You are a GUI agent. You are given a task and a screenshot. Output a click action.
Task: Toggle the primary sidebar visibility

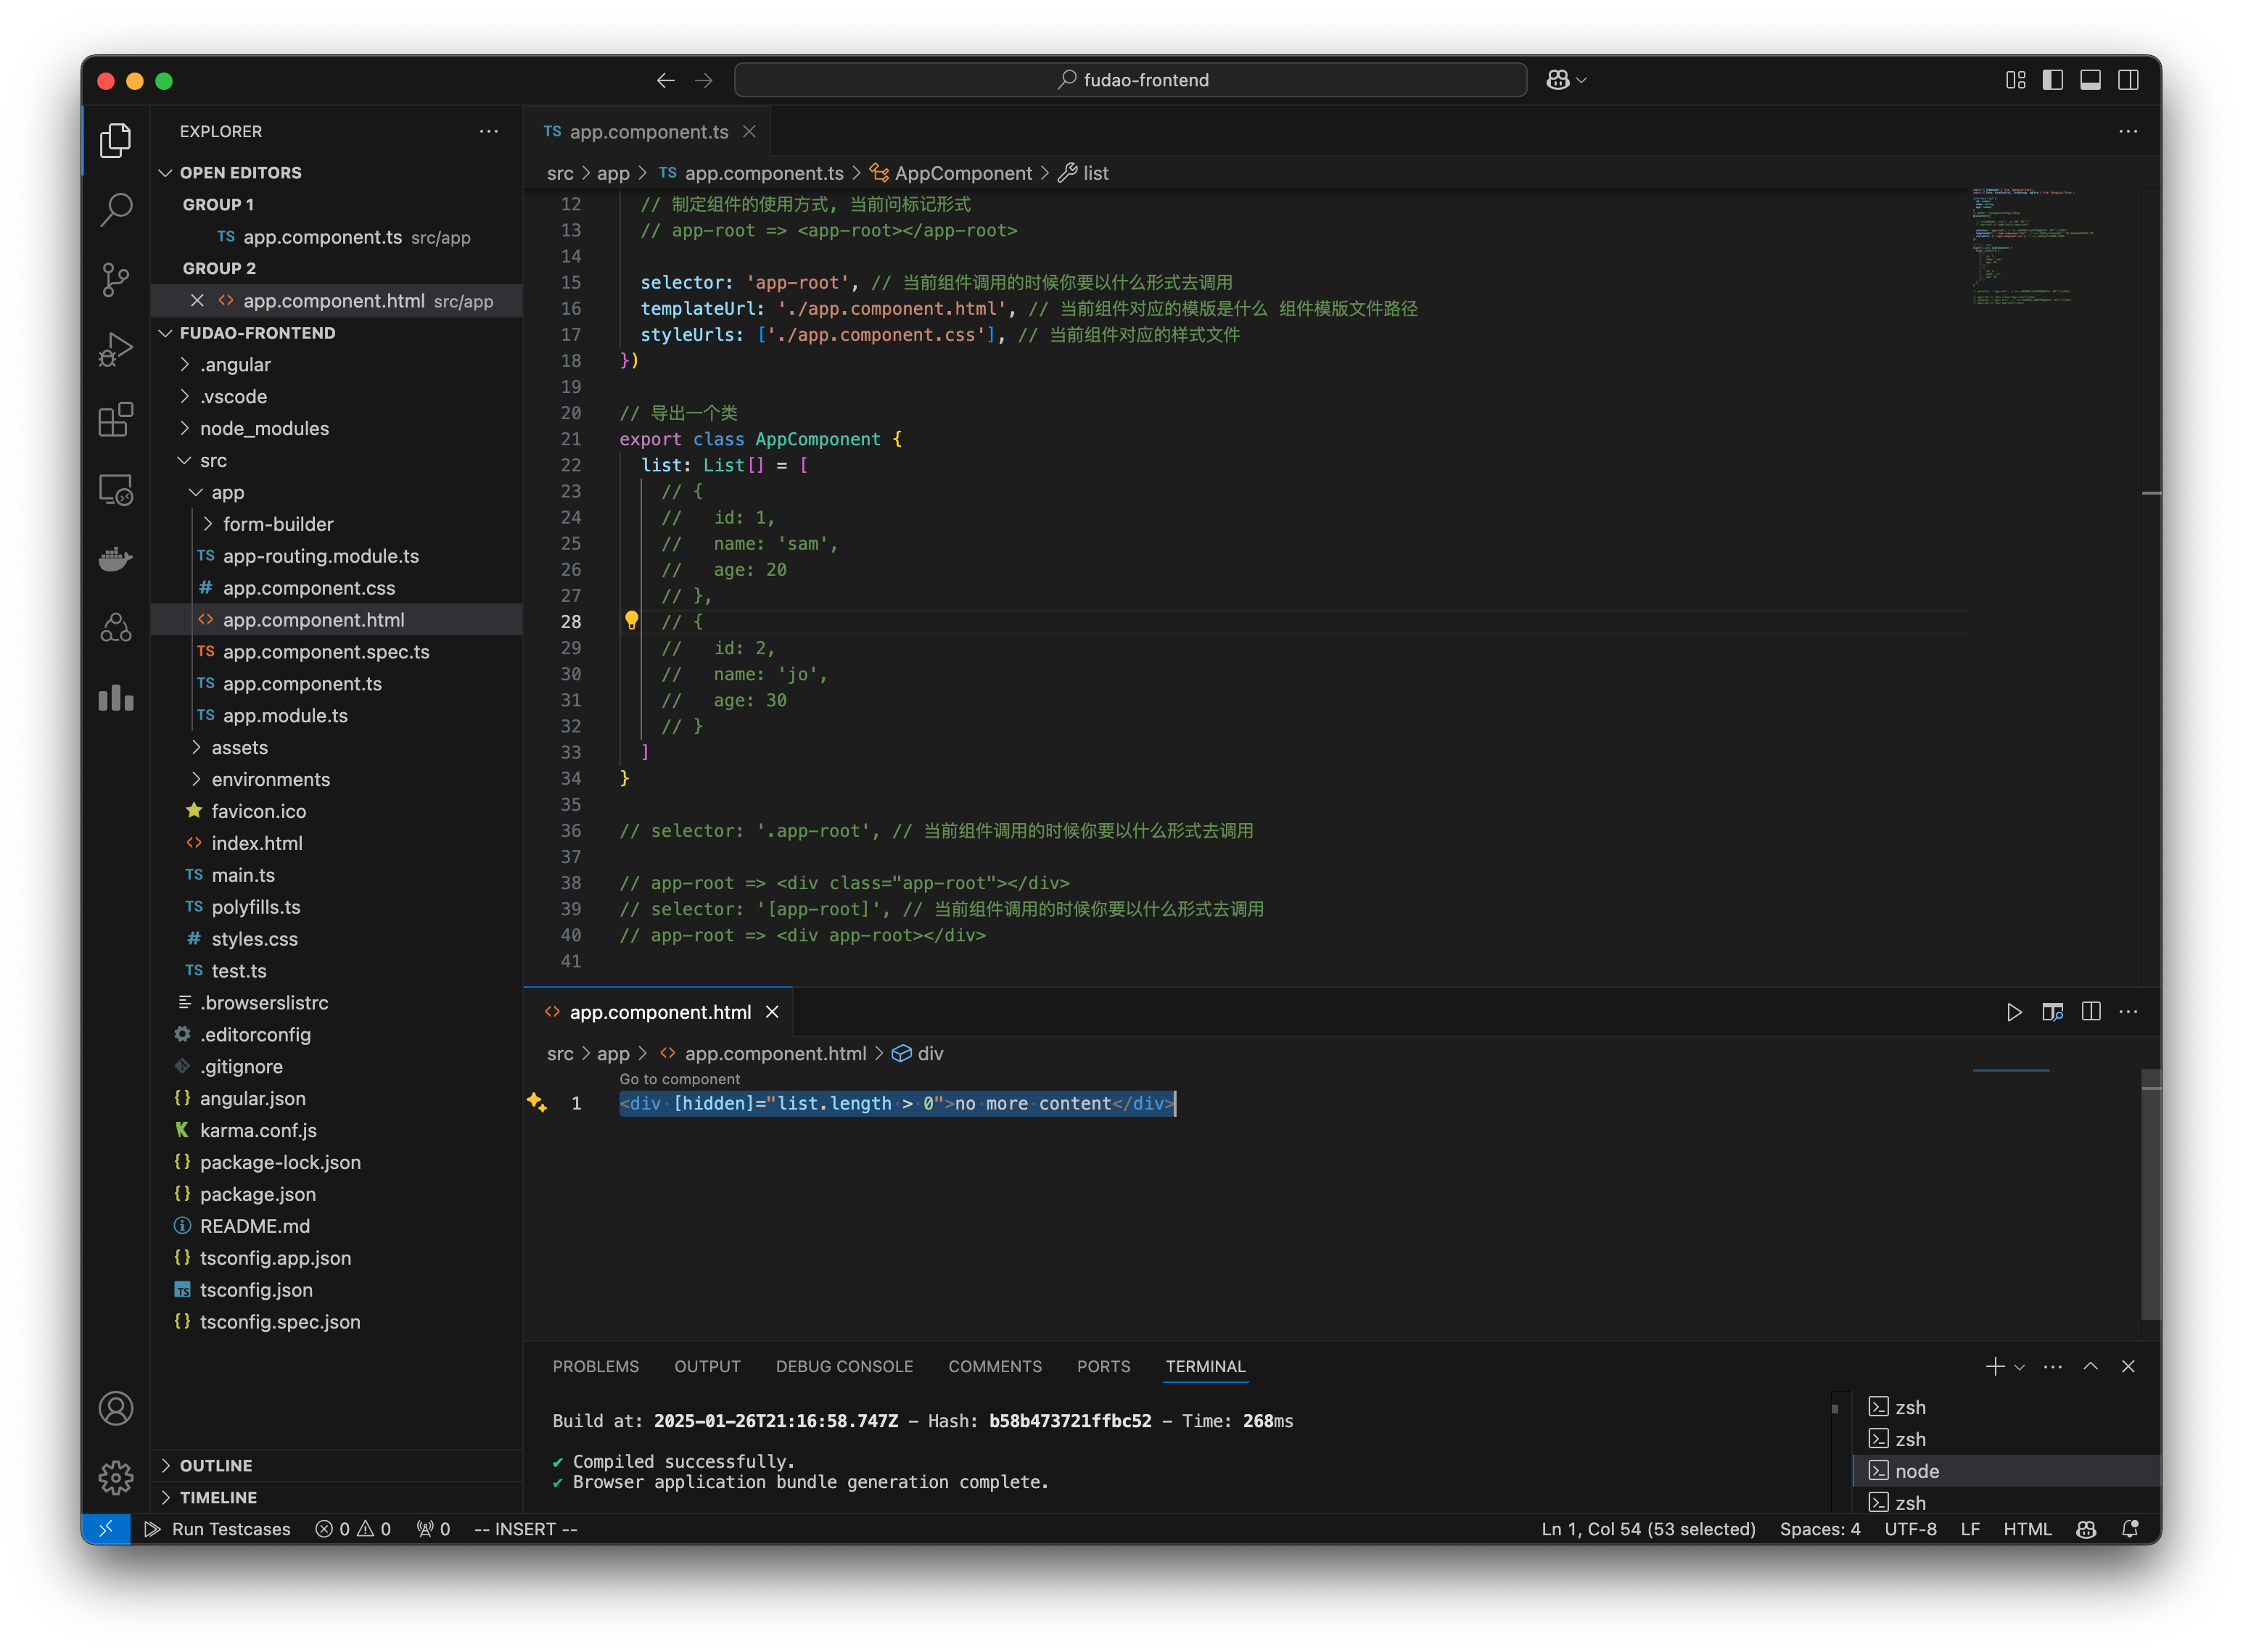pyautogui.click(x=2053, y=80)
